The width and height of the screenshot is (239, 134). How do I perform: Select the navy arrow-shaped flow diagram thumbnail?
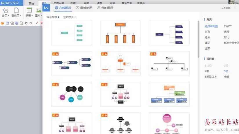click(71, 64)
